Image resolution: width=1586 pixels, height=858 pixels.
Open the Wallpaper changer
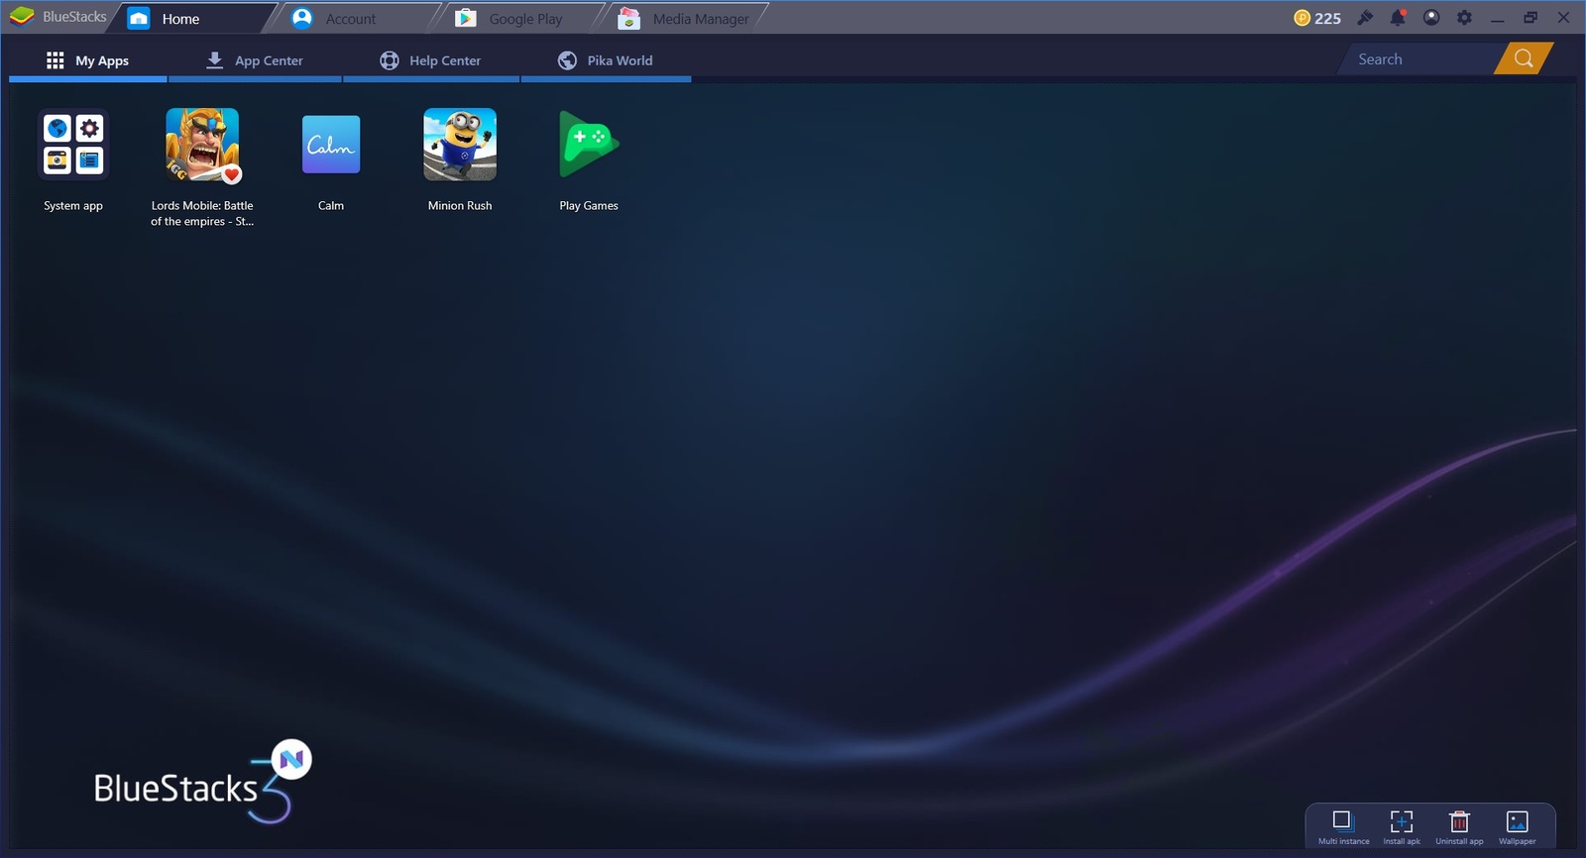click(x=1517, y=821)
